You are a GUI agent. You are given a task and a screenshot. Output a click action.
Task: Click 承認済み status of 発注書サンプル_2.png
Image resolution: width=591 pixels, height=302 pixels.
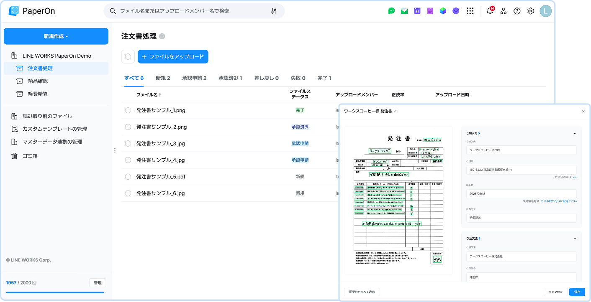300,127
